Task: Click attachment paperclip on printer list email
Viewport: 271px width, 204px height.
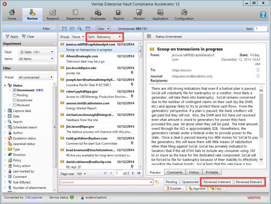Action: pos(132,73)
